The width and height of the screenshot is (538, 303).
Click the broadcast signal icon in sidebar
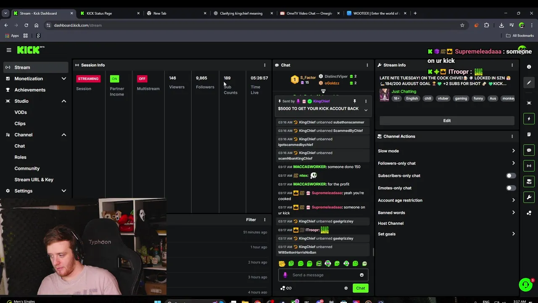(x=529, y=166)
